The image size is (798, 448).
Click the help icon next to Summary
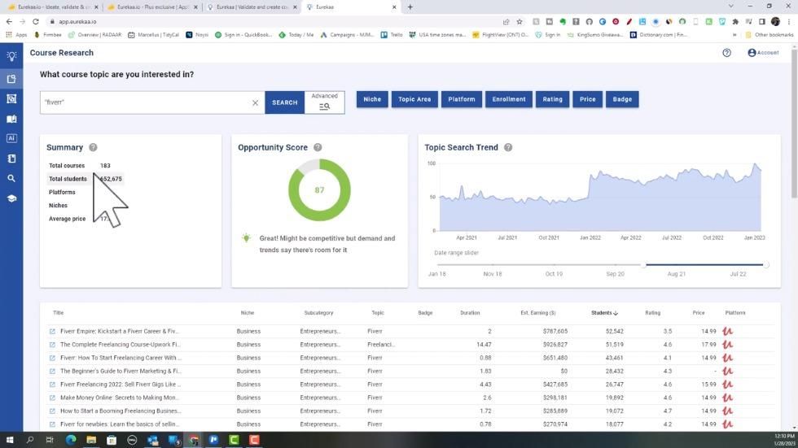(93, 147)
